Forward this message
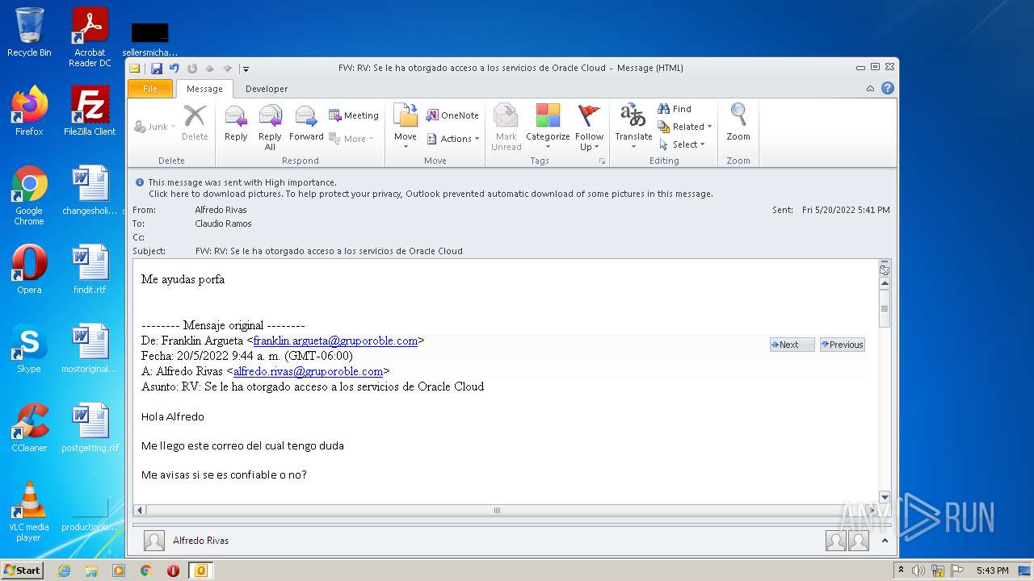The image size is (1034, 581). tap(306, 124)
